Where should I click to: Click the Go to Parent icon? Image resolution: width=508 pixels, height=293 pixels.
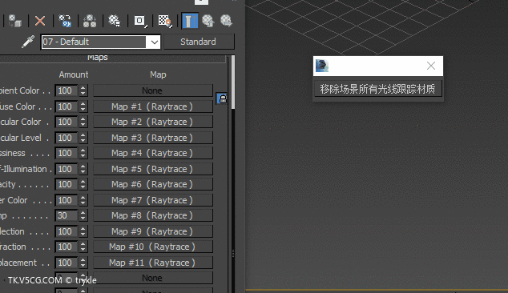[208, 21]
